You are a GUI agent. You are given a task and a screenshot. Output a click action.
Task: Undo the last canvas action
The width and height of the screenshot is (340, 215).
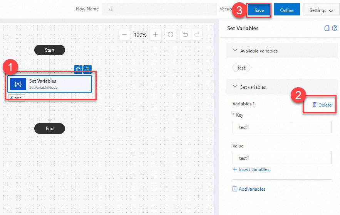click(x=185, y=35)
